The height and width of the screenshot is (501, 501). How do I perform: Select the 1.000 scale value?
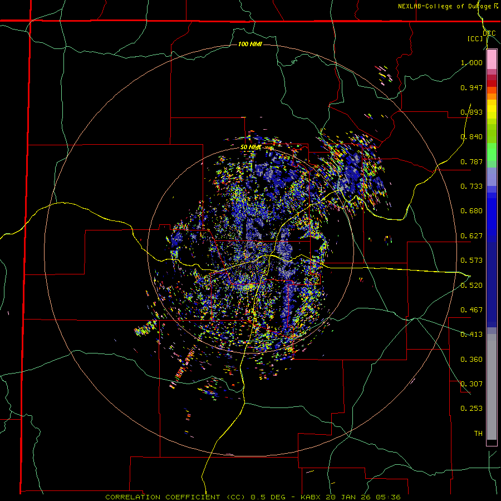pos(471,62)
